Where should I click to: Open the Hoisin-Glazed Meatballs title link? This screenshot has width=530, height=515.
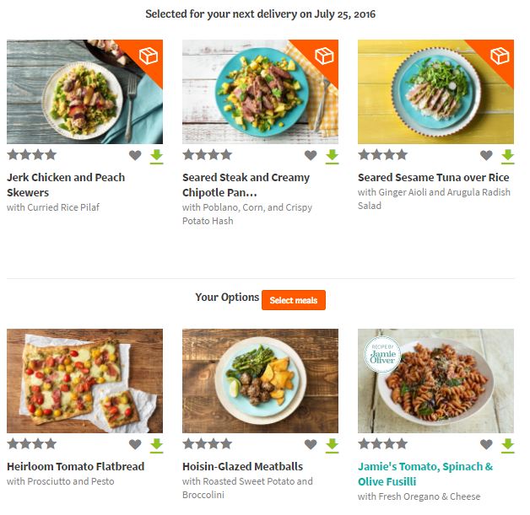tap(242, 466)
